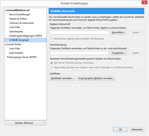Collapse the testmail@dokom.net account tree

tap(6, 10)
